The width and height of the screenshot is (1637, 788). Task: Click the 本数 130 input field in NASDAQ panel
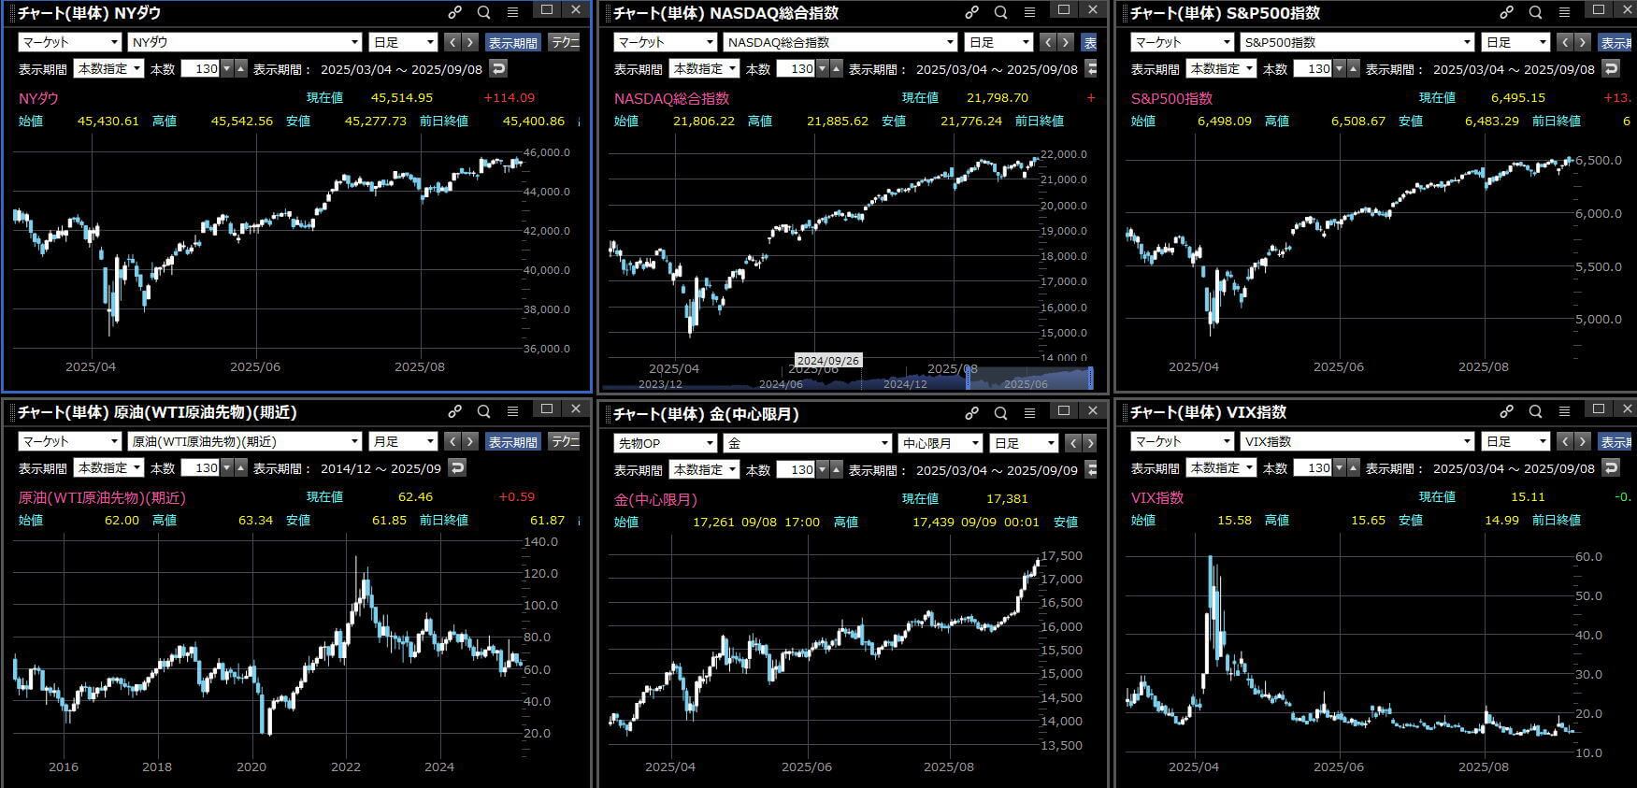click(x=797, y=68)
